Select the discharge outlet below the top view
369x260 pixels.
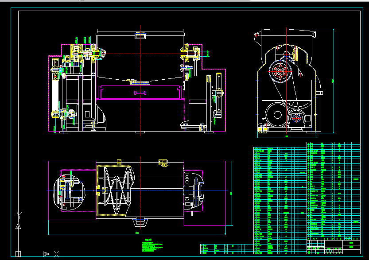click(140, 223)
